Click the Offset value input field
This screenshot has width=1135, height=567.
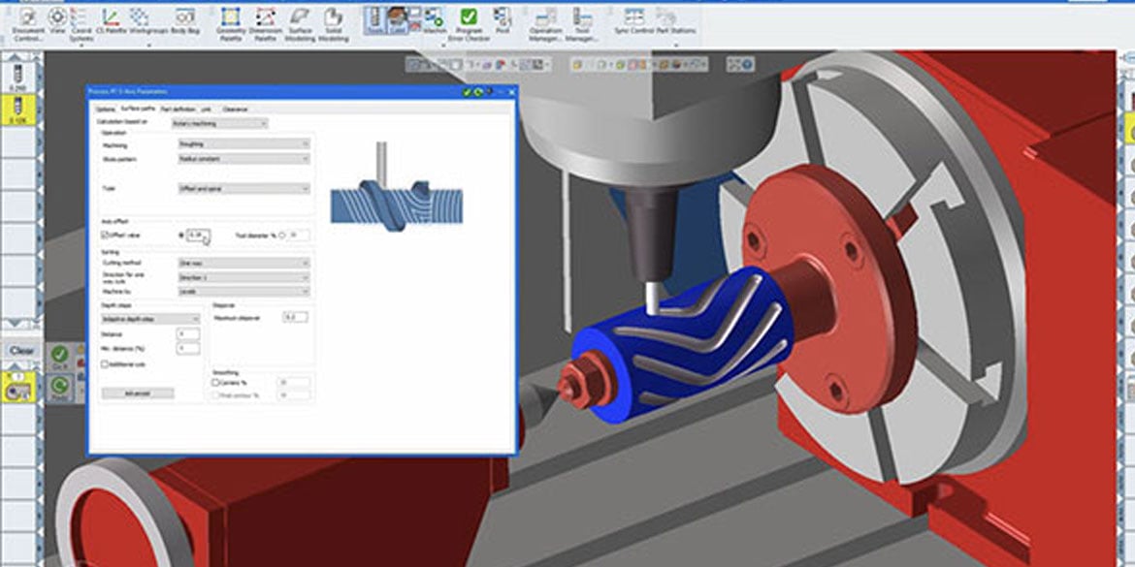click(198, 236)
